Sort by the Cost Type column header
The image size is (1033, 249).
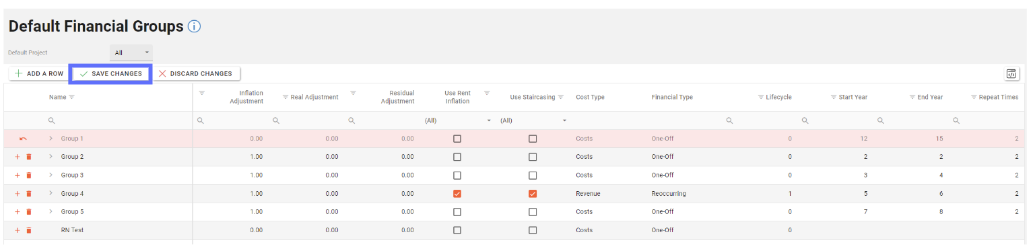tap(590, 97)
